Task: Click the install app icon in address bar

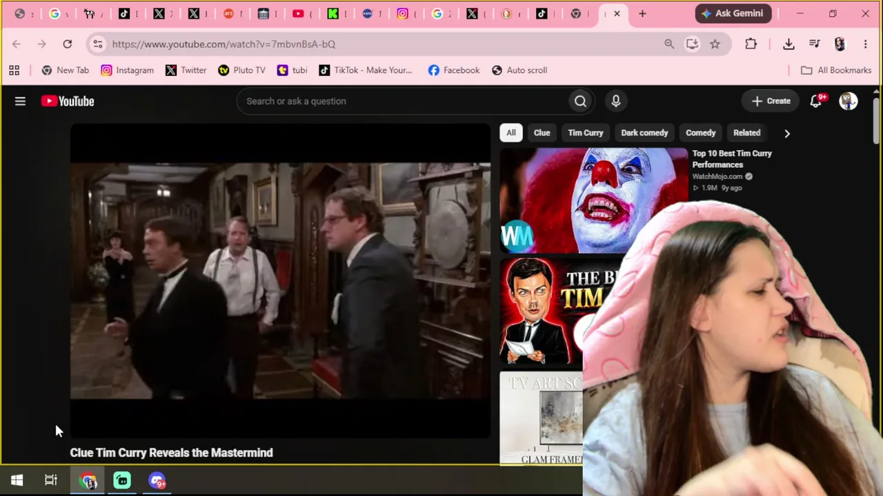Action: [692, 44]
